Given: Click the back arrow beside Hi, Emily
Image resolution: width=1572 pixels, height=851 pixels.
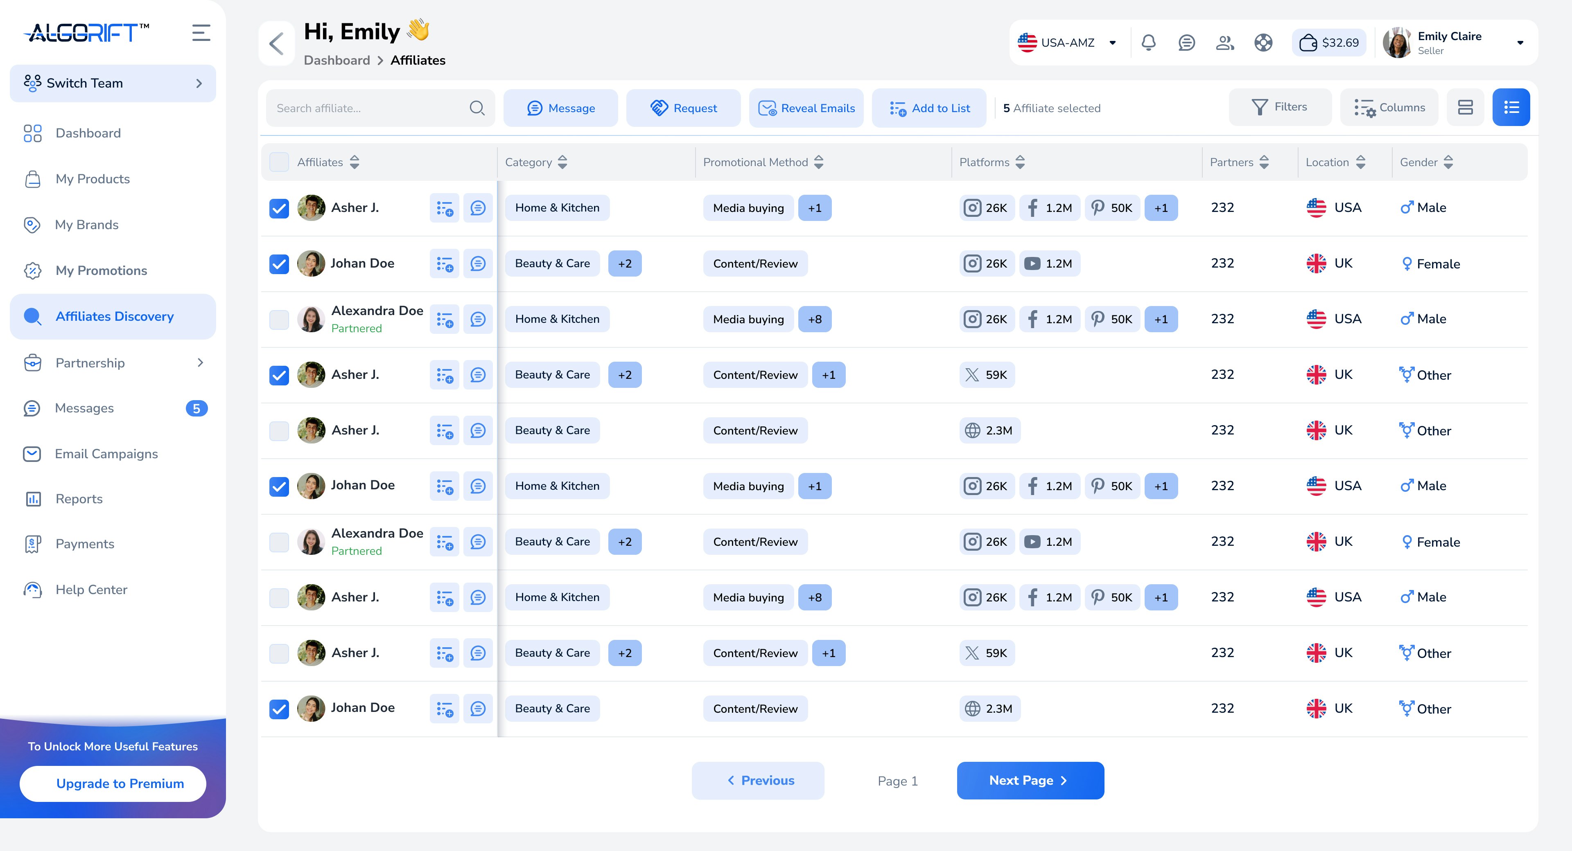Looking at the screenshot, I should [276, 43].
